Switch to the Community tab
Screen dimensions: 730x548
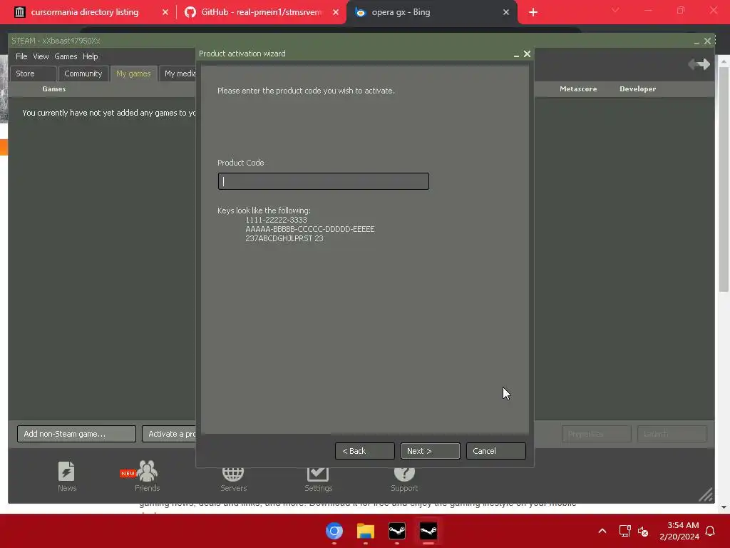click(83, 73)
